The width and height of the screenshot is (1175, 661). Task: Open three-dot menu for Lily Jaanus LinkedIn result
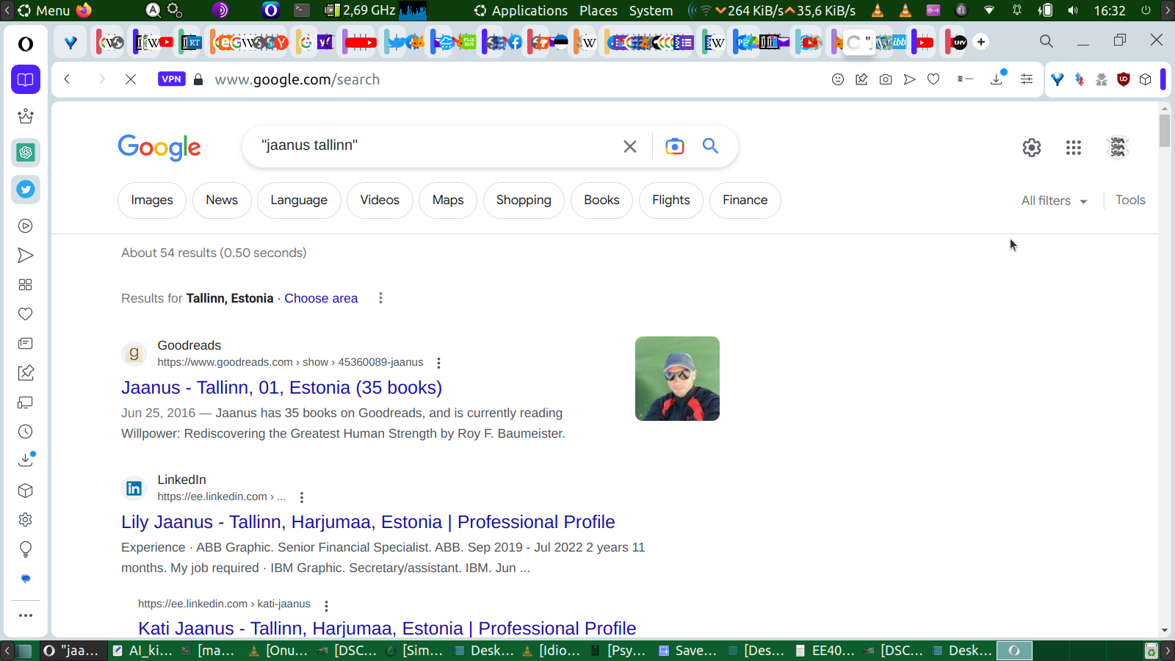(x=302, y=497)
